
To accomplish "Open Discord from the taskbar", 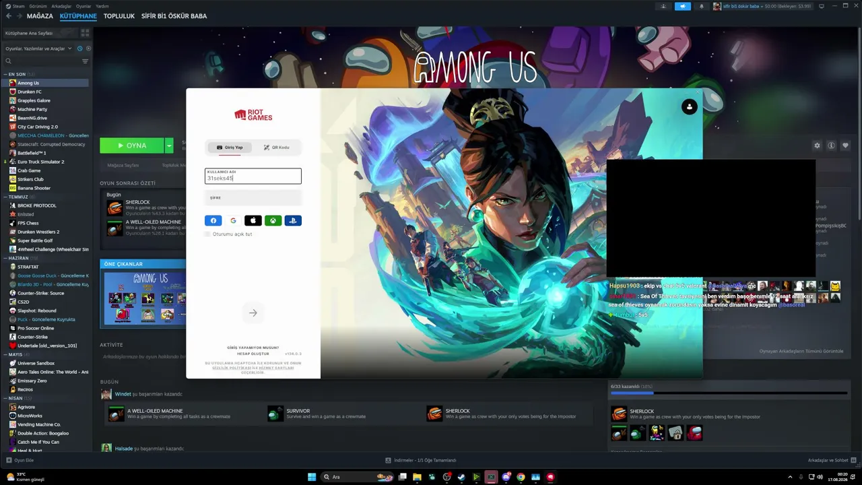I will pos(506,477).
